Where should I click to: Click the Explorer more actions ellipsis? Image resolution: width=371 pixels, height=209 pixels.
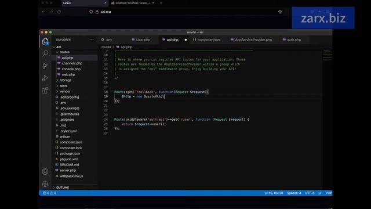92,39
